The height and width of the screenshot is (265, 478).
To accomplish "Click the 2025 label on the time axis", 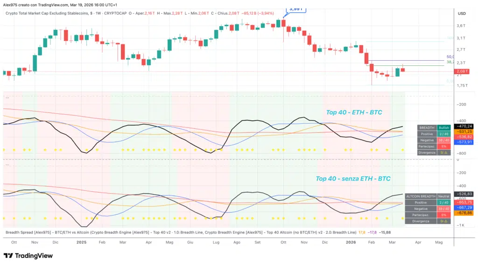I will pyautogui.click(x=82, y=243).
